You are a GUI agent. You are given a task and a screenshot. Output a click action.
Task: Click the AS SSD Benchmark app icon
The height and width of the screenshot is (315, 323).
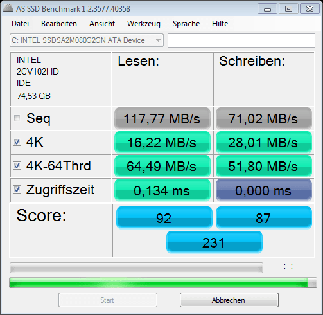[x=8, y=8]
